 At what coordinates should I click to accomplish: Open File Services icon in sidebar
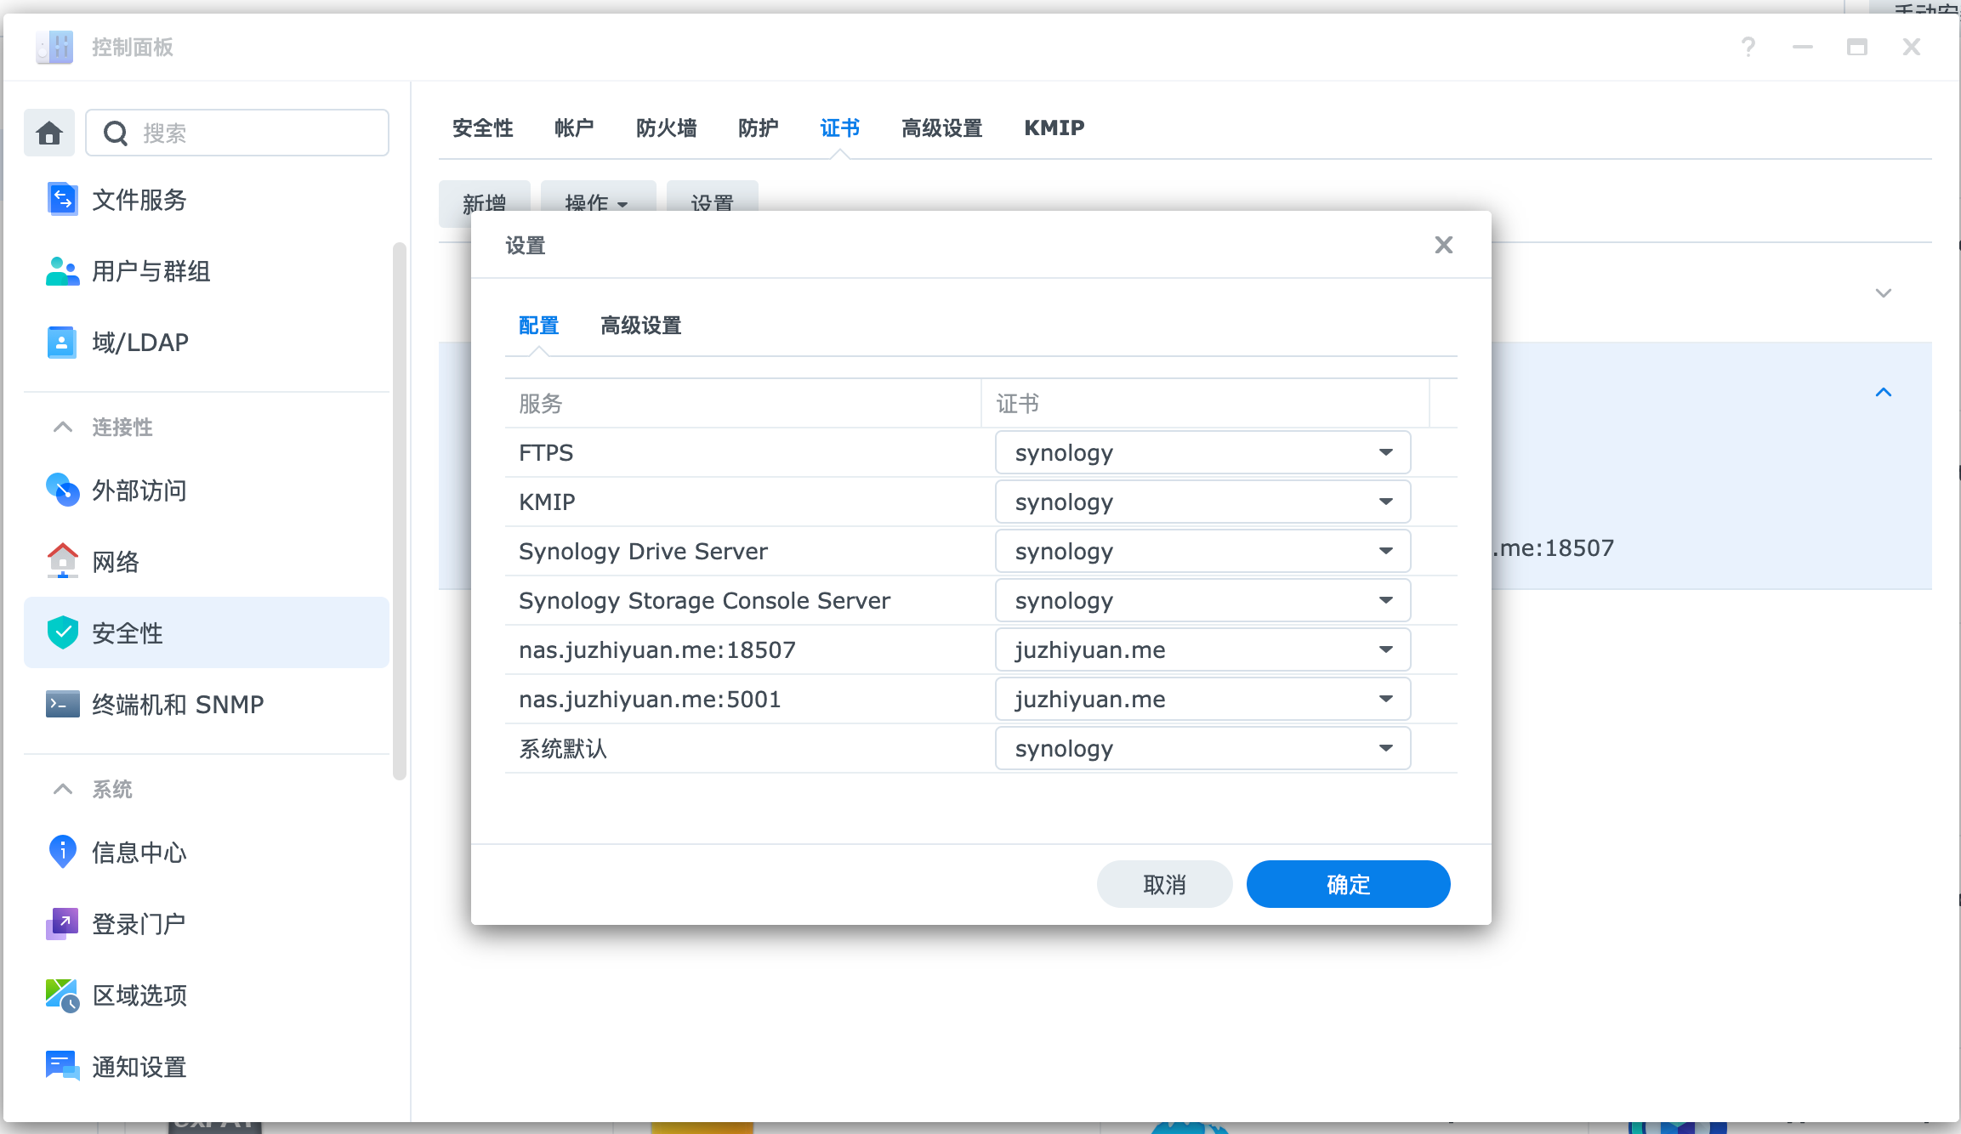point(62,199)
